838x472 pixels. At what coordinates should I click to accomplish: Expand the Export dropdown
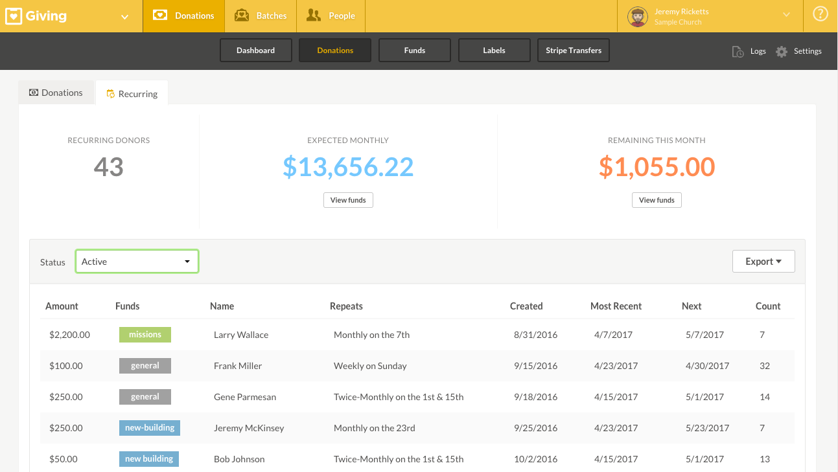click(763, 261)
